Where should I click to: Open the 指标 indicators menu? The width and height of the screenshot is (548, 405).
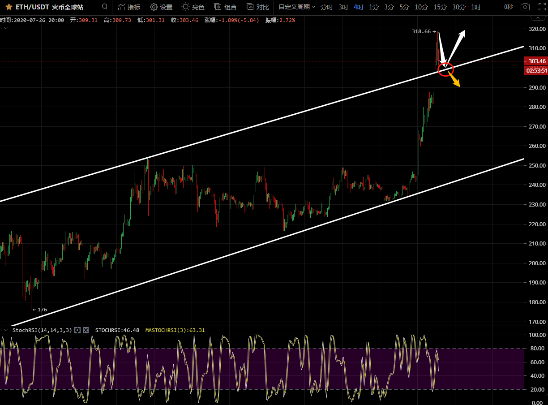(128, 7)
